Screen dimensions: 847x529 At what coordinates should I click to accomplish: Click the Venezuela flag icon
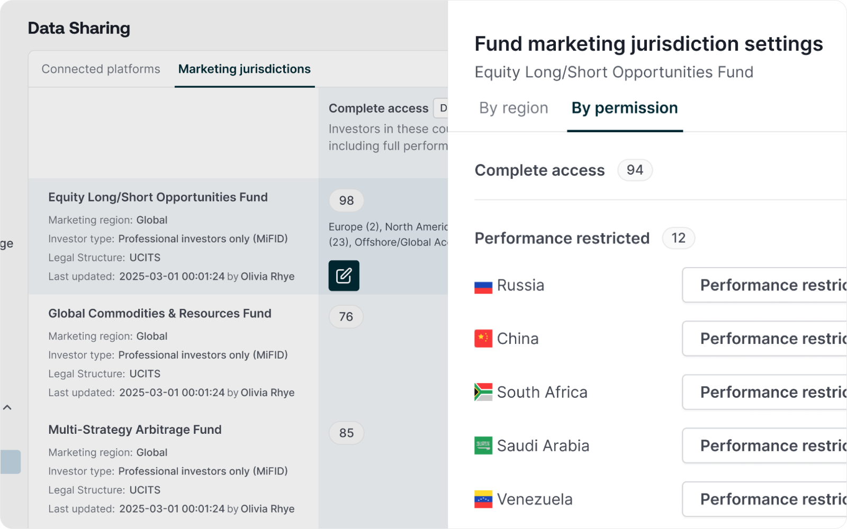[483, 499]
